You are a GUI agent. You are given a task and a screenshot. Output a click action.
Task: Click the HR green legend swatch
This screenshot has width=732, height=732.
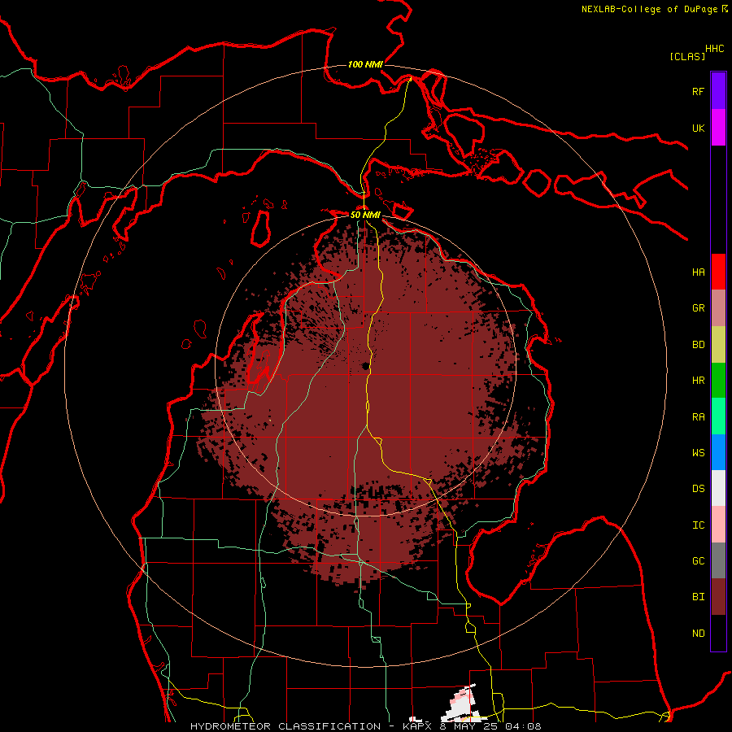718,381
